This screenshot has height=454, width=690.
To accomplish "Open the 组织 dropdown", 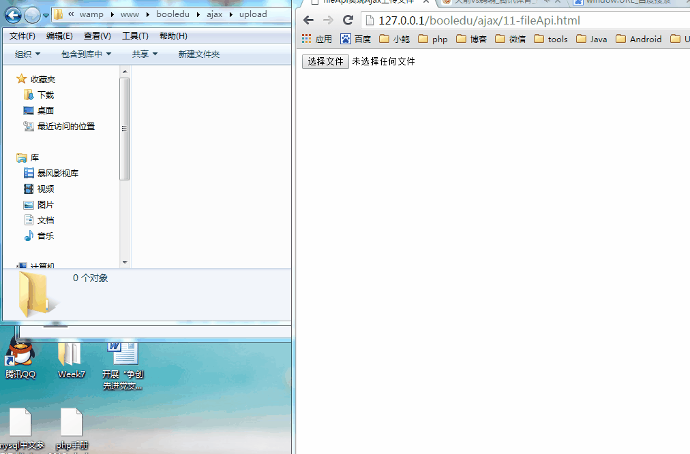I will 27,54.
